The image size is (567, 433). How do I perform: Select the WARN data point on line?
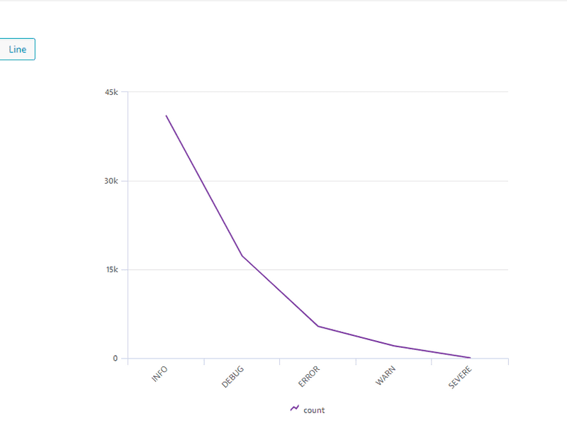click(x=393, y=346)
